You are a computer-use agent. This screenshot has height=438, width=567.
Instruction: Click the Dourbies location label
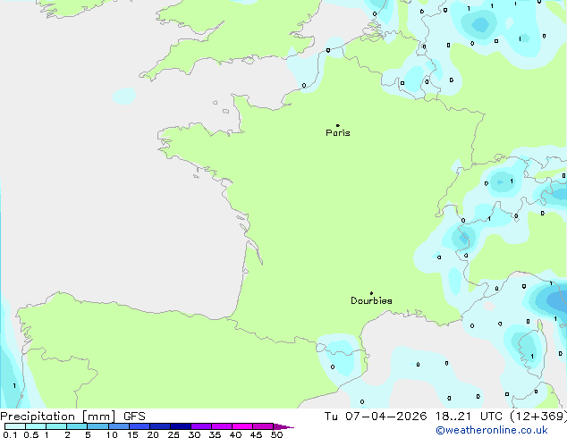click(x=371, y=300)
